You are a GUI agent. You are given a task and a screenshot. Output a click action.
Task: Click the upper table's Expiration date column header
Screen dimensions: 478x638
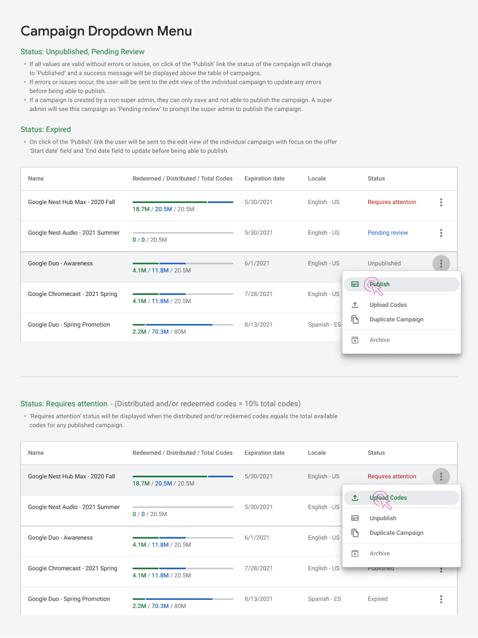(264, 178)
